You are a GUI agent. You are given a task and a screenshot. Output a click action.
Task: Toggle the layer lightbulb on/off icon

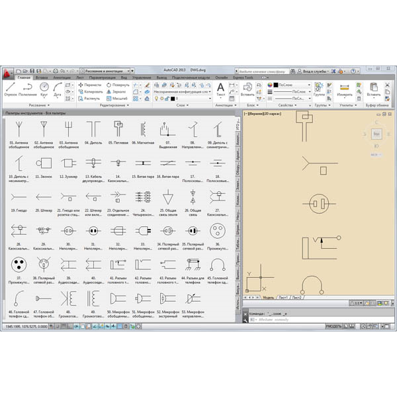156,99
